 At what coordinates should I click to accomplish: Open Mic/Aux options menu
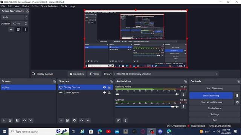pyautogui.click(x=183, y=106)
